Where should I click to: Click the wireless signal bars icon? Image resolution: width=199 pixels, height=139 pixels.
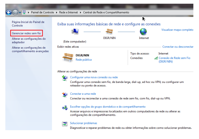[x=156, y=58]
